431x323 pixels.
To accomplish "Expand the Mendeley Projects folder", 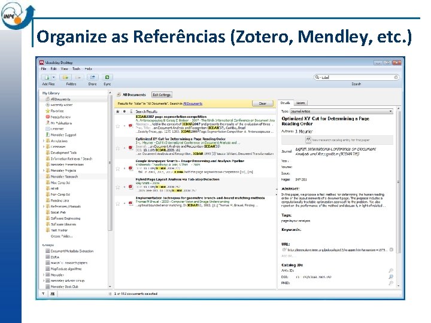I will 44,170.
